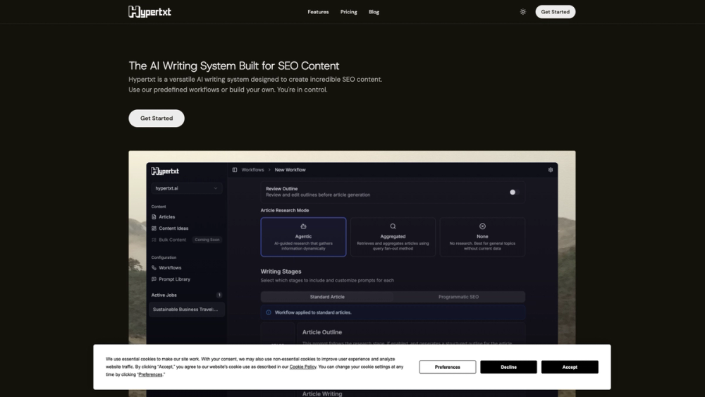Open the Cookie Policy link
The image size is (705, 397).
(x=302, y=367)
